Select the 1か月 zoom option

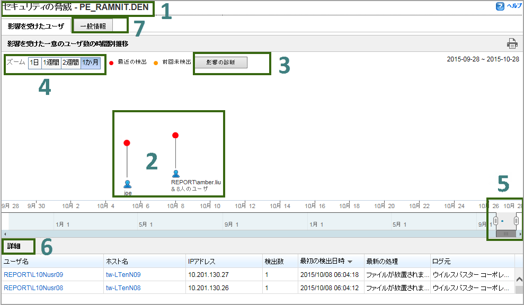(x=90, y=62)
